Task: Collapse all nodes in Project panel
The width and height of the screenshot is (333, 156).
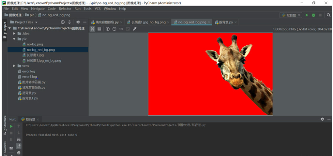Action: click(x=70, y=22)
